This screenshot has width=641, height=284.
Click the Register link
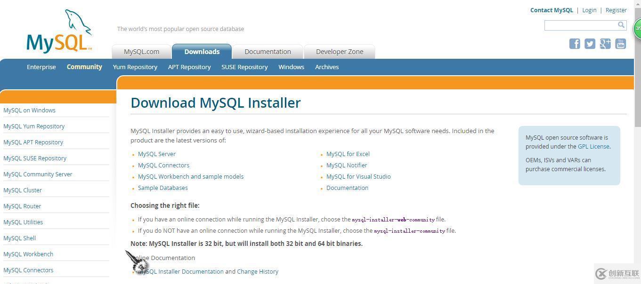tap(616, 10)
